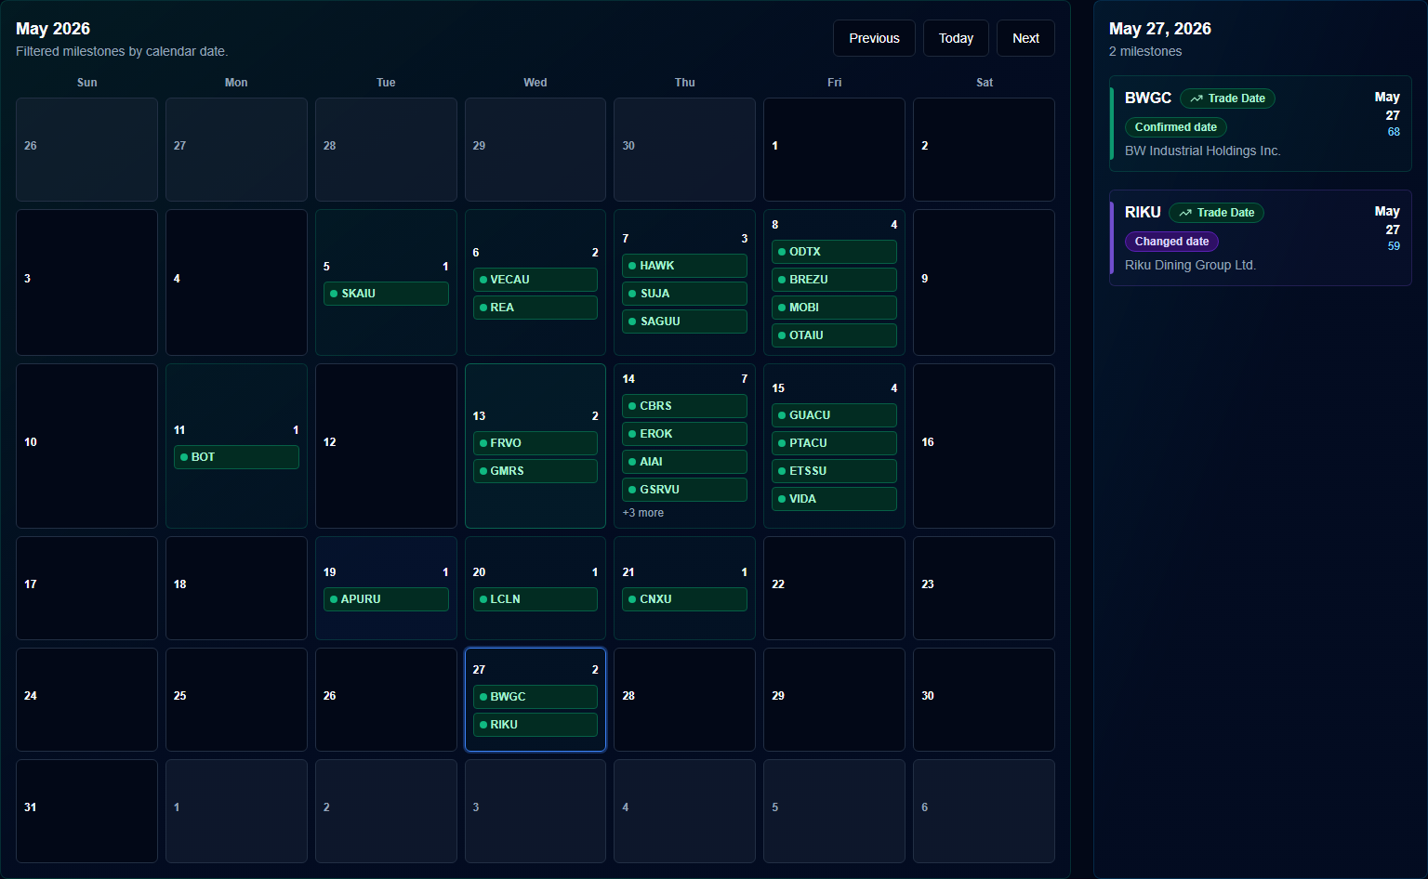Open the GSRVU milestone
This screenshot has height=879, width=1428.
point(684,490)
